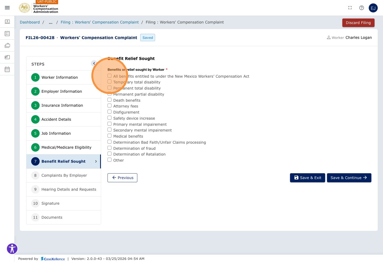Check Determination of Retaliation
Screen dimensions: 383x262
pyautogui.click(x=109, y=154)
